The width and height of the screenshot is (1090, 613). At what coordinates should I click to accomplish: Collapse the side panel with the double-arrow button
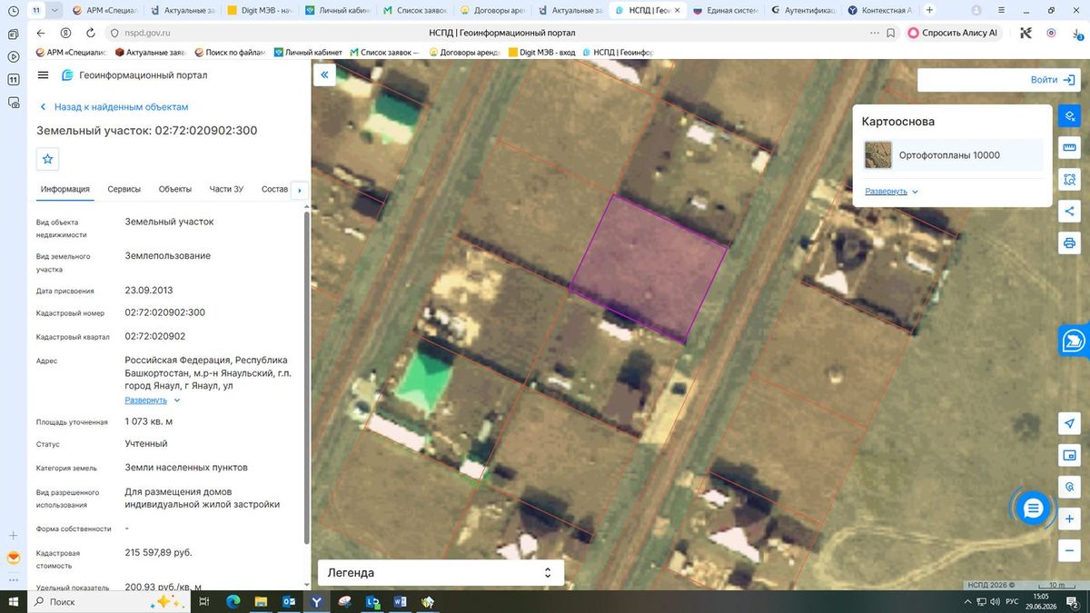[324, 75]
